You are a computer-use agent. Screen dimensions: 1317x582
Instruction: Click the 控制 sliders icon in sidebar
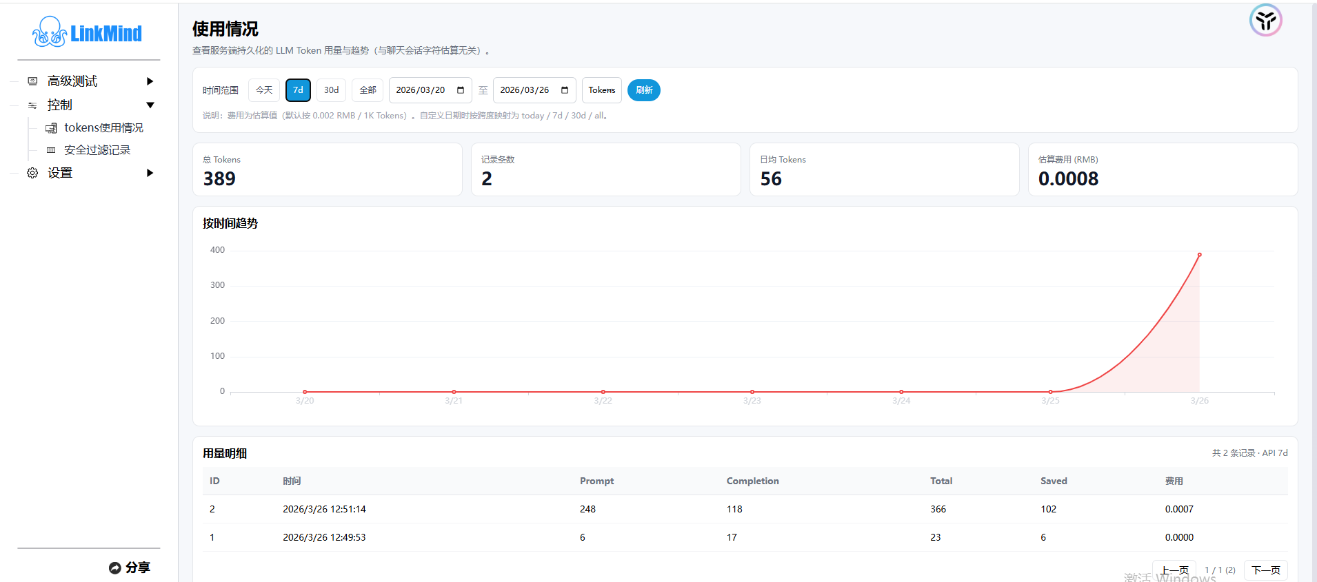(32, 105)
